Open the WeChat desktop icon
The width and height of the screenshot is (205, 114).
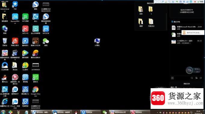(46, 42)
